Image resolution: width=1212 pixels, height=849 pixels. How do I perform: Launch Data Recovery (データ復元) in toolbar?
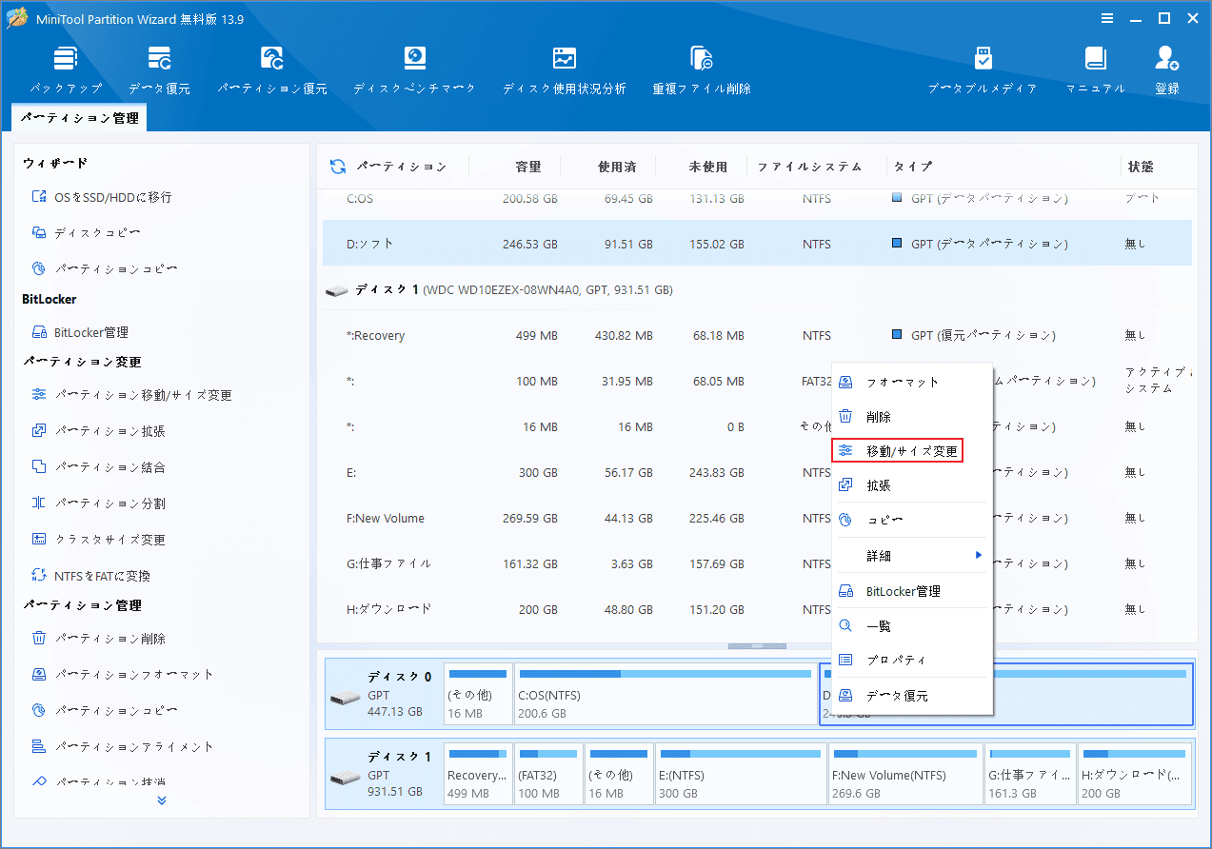[x=159, y=70]
